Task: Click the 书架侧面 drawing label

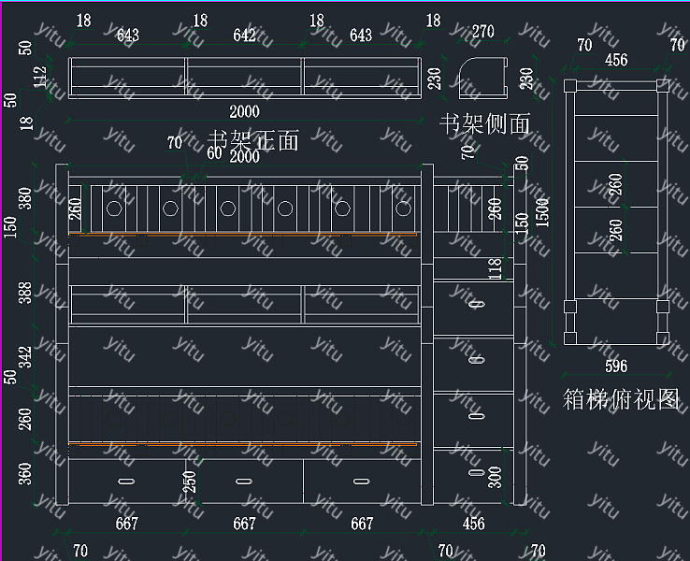Action: click(x=484, y=122)
